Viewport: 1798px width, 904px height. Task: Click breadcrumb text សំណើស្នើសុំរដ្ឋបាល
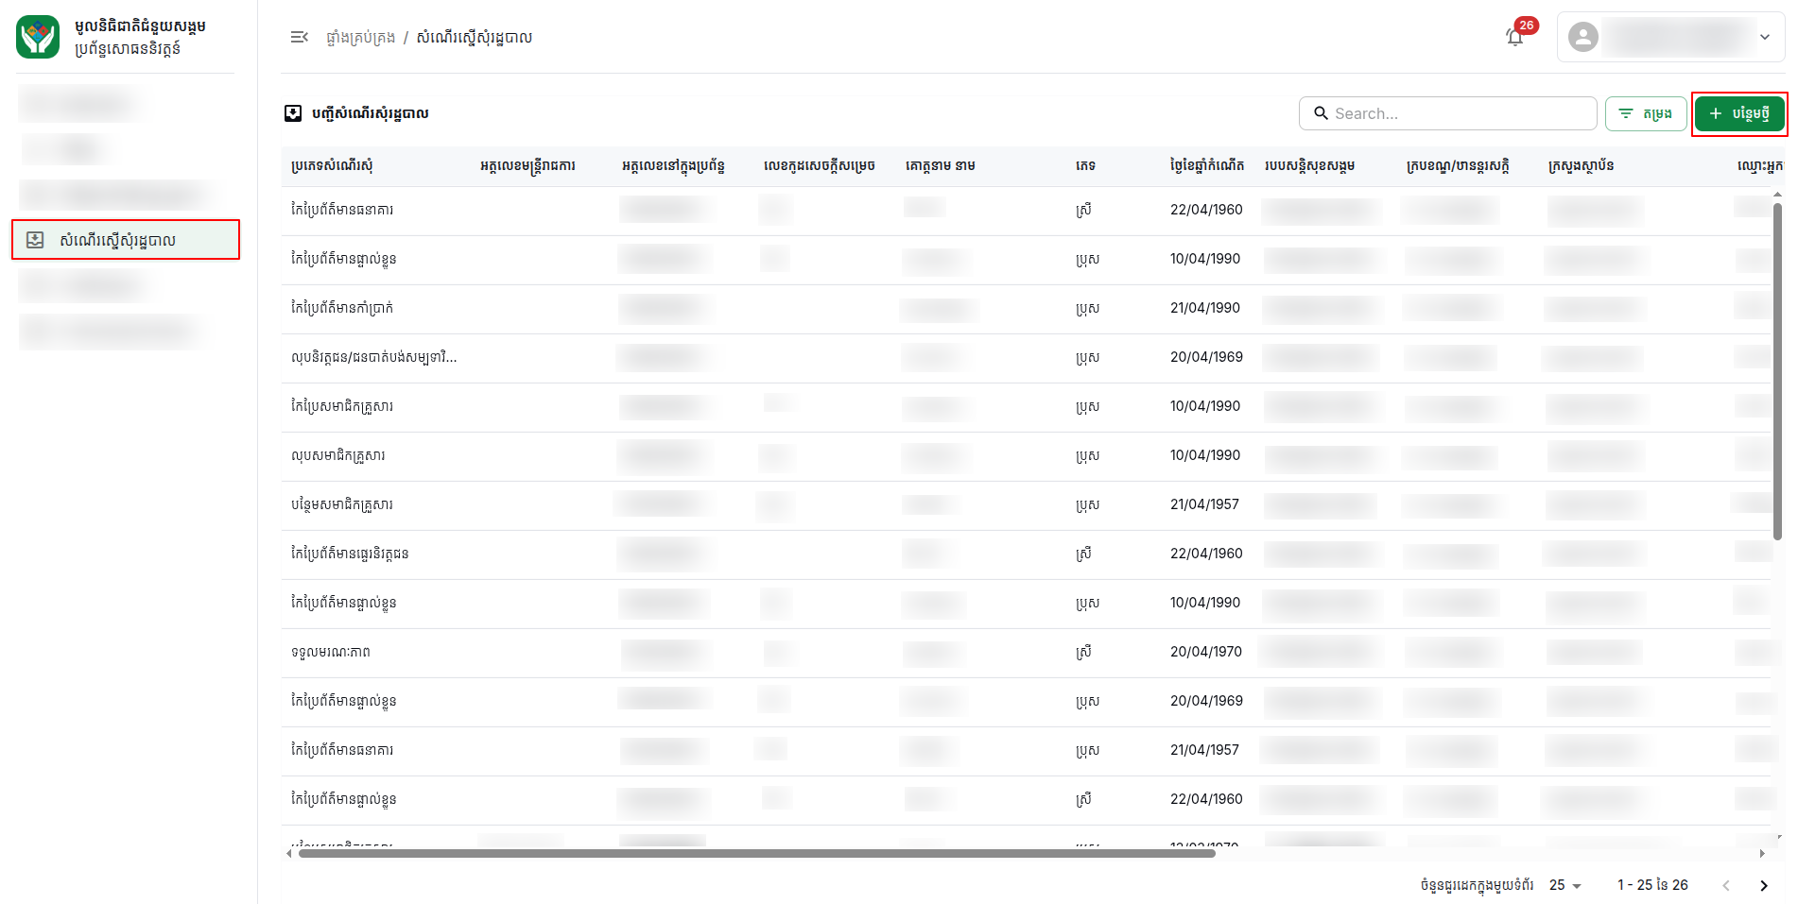pyautogui.click(x=475, y=37)
